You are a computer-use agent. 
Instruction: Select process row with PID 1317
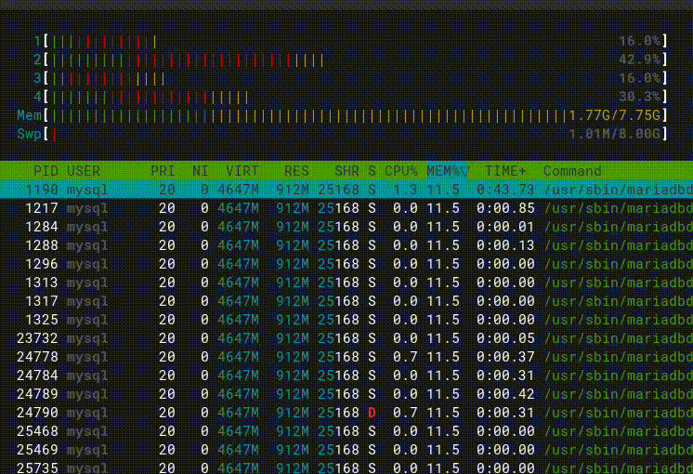[x=346, y=301]
